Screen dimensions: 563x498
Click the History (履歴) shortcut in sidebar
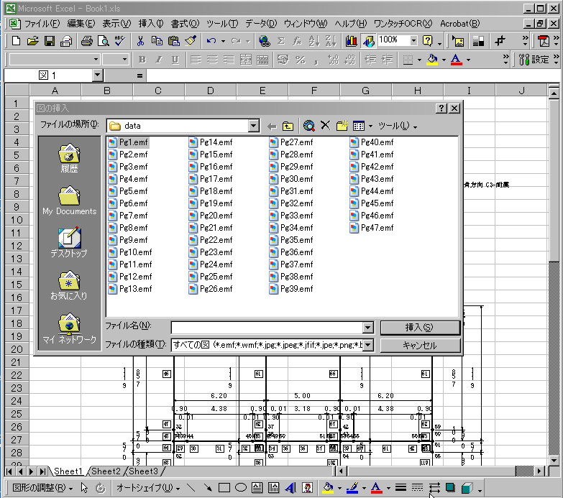(x=69, y=159)
